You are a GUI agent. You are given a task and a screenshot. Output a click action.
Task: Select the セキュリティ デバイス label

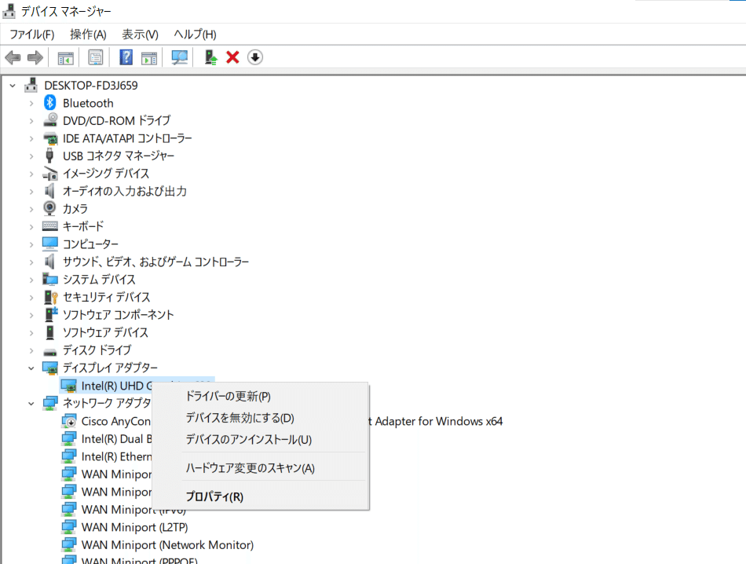pyautogui.click(x=107, y=298)
